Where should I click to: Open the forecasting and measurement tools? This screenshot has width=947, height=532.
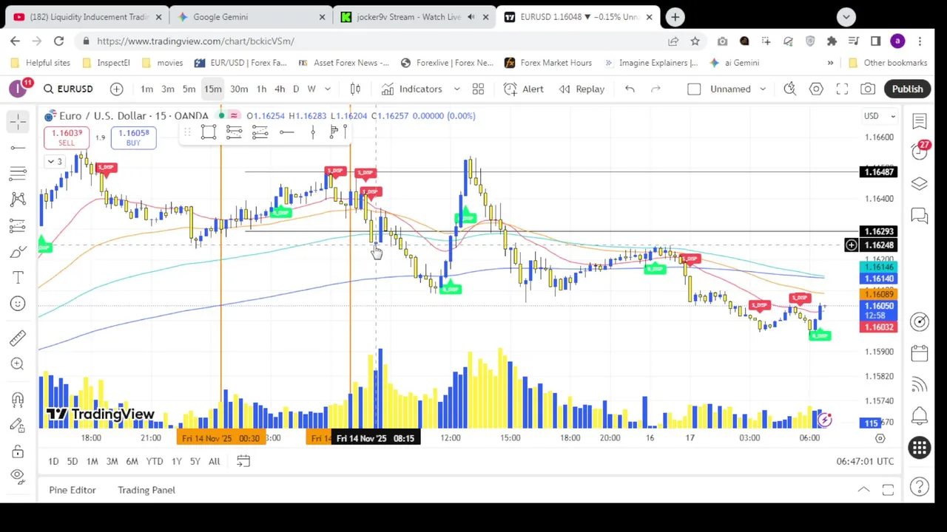[18, 225]
